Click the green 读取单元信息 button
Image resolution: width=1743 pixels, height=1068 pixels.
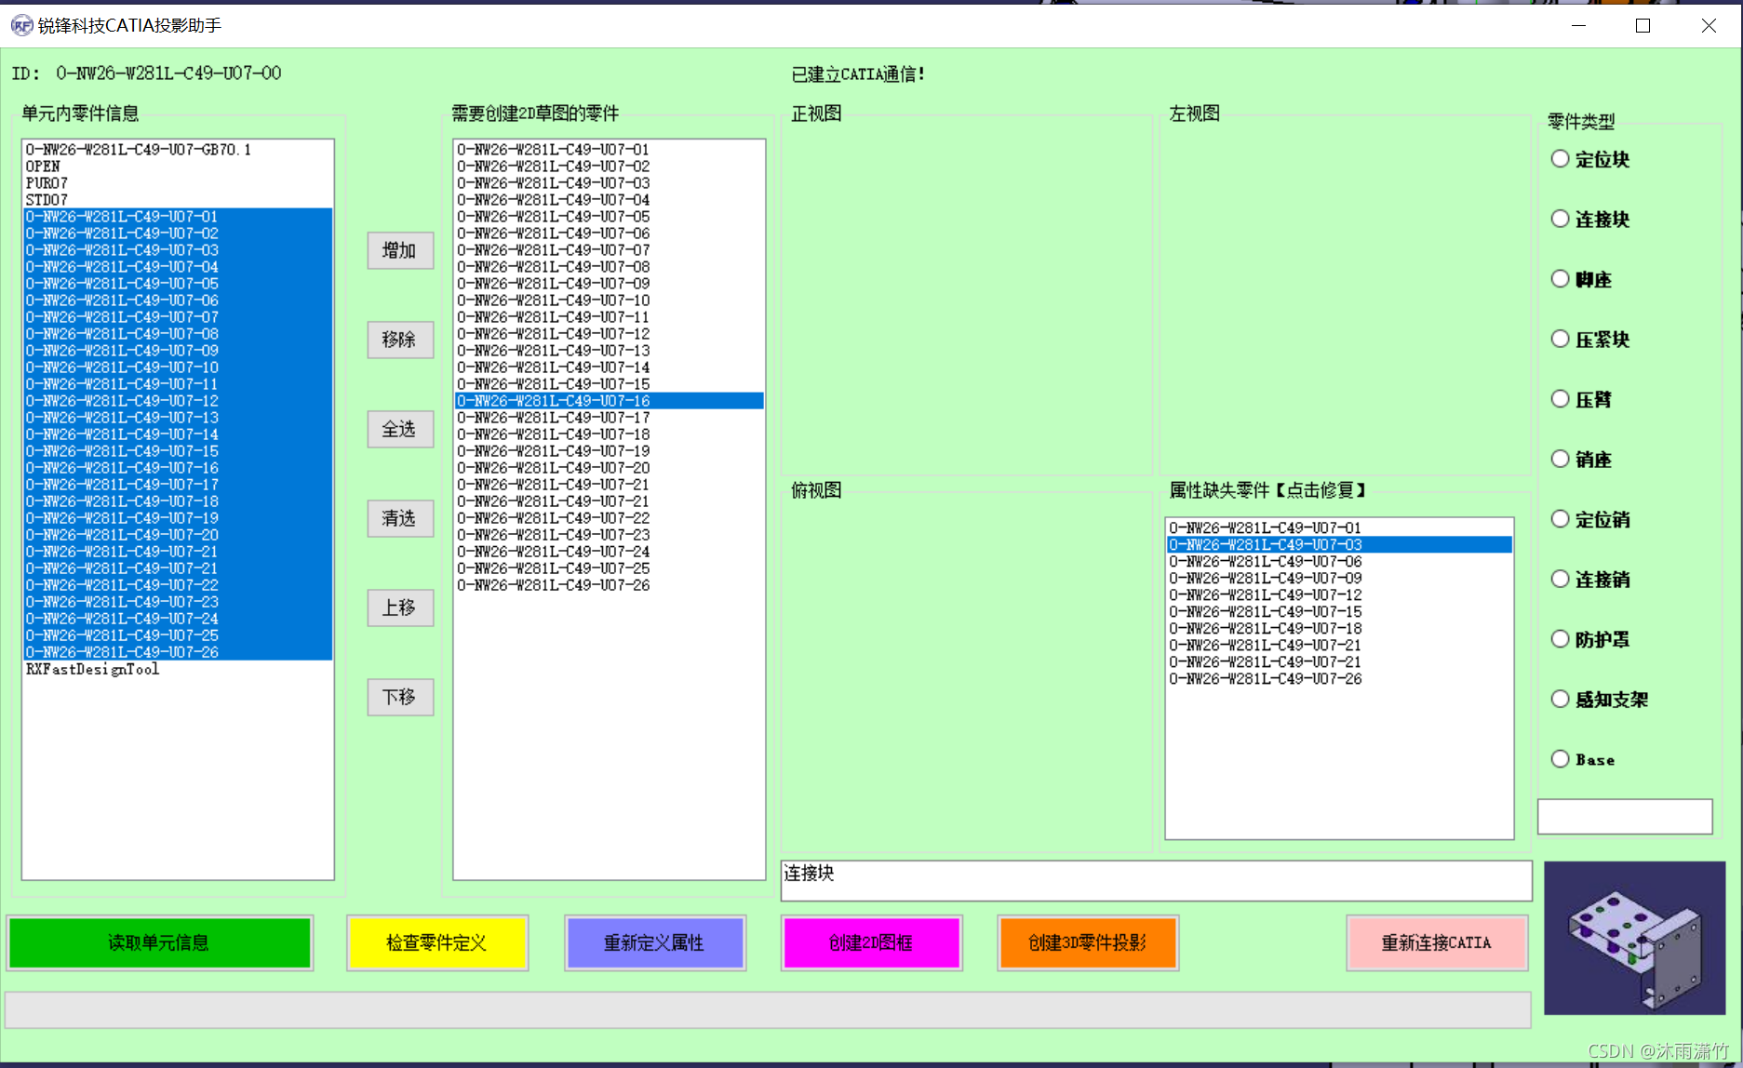pos(159,942)
